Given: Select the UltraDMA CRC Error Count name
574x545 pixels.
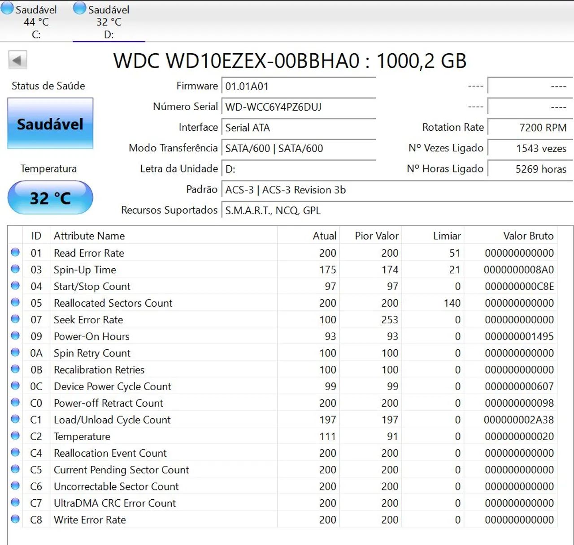Looking at the screenshot, I should [115, 503].
